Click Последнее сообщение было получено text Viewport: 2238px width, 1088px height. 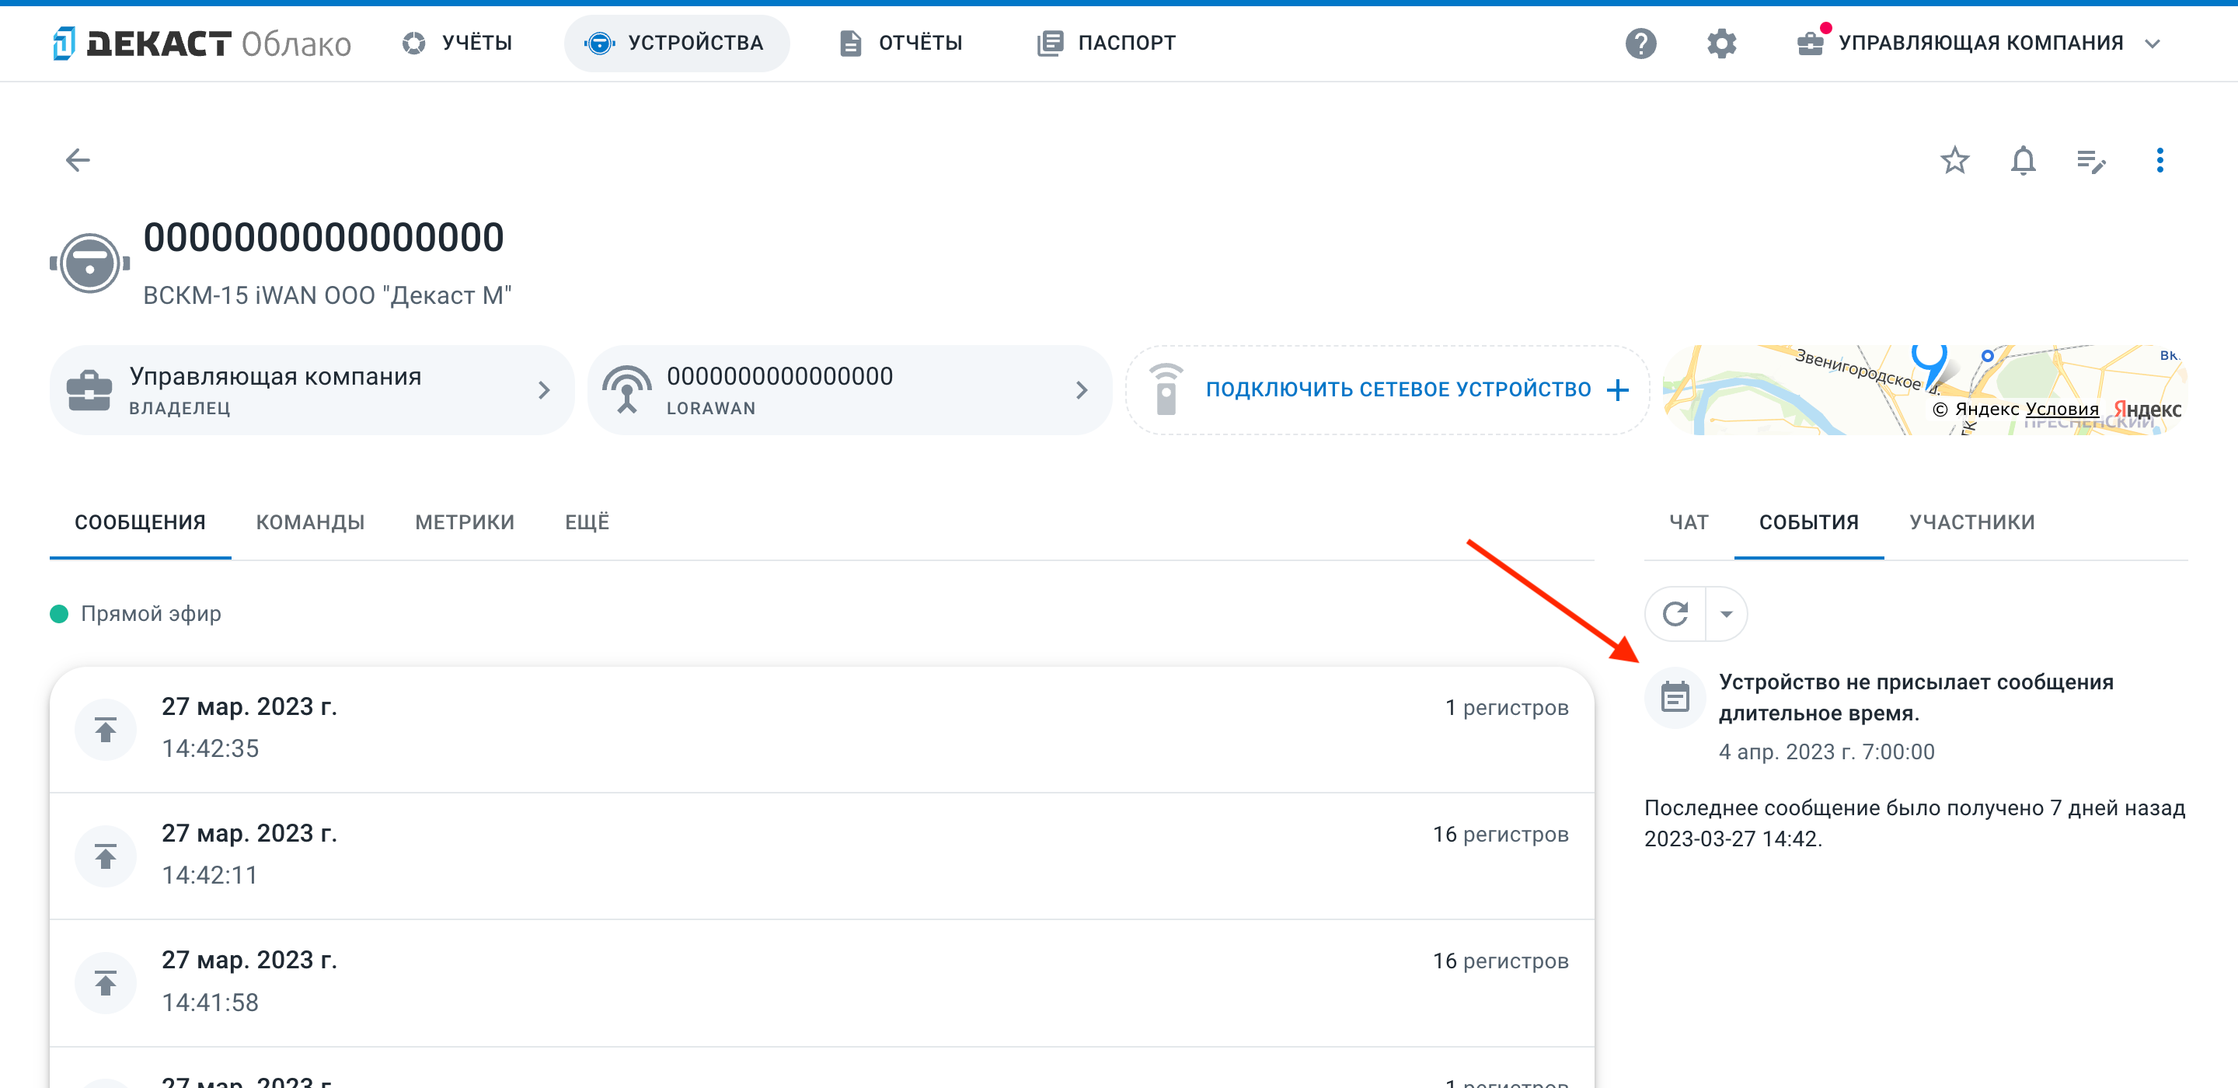tap(1914, 823)
